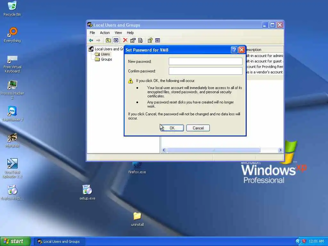Click row text 'account for guest'
This screenshot has height=246, width=328.
[x=268, y=61]
